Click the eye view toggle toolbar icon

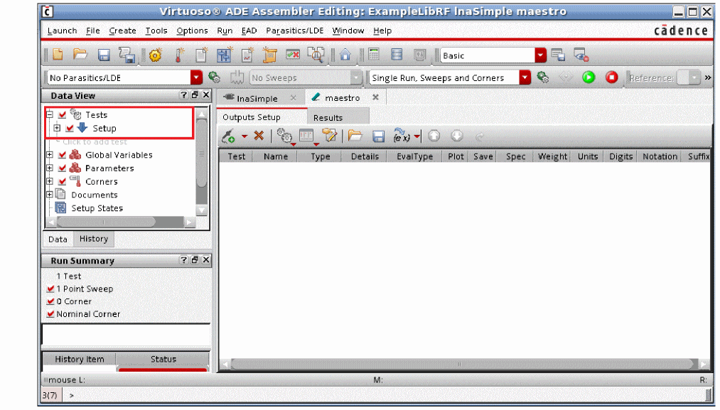[x=581, y=55]
